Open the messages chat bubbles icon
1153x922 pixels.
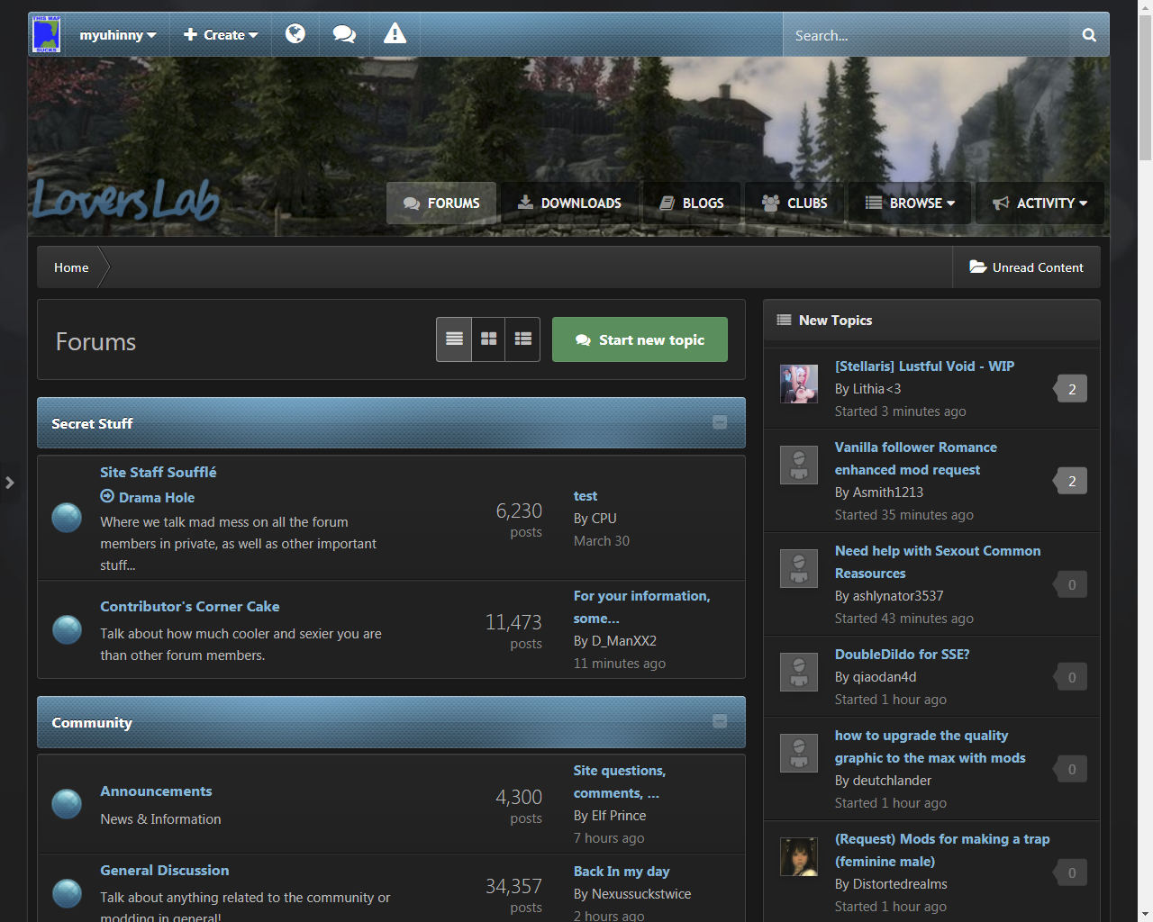(x=344, y=34)
